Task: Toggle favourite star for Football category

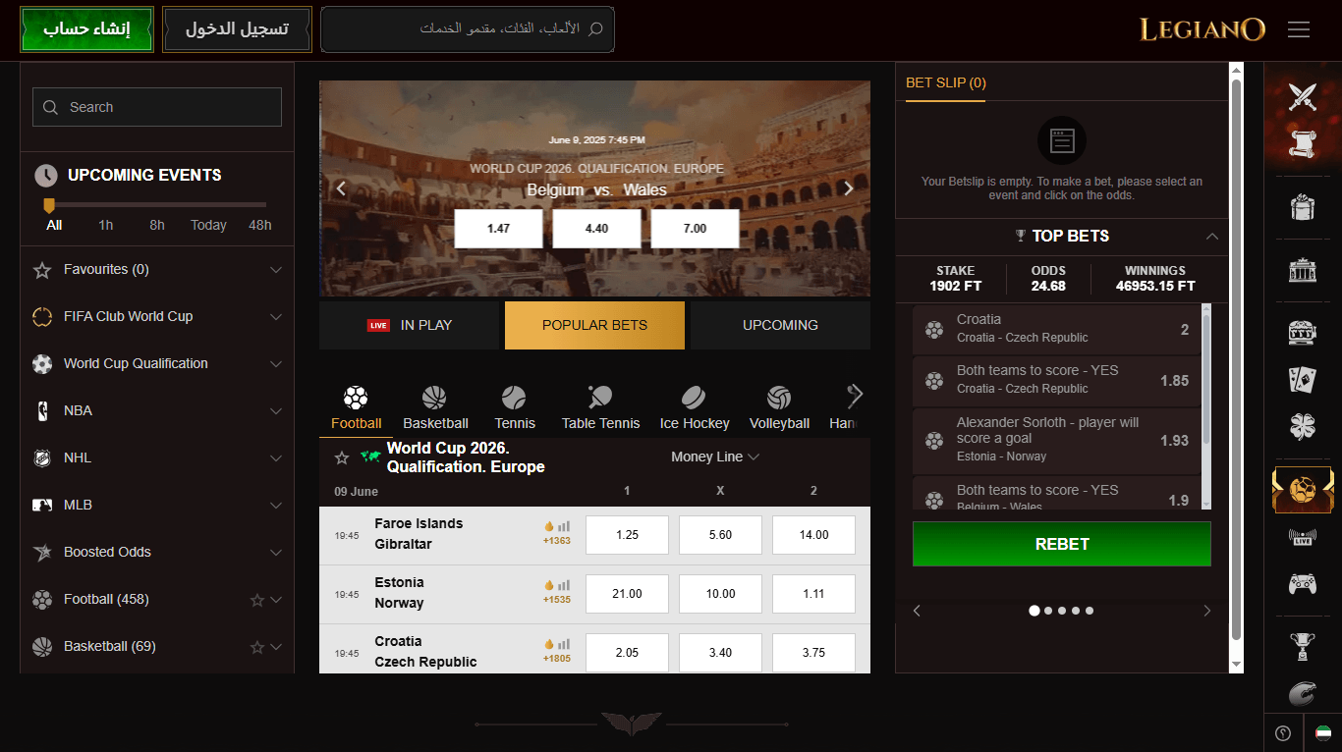Action: 257,600
